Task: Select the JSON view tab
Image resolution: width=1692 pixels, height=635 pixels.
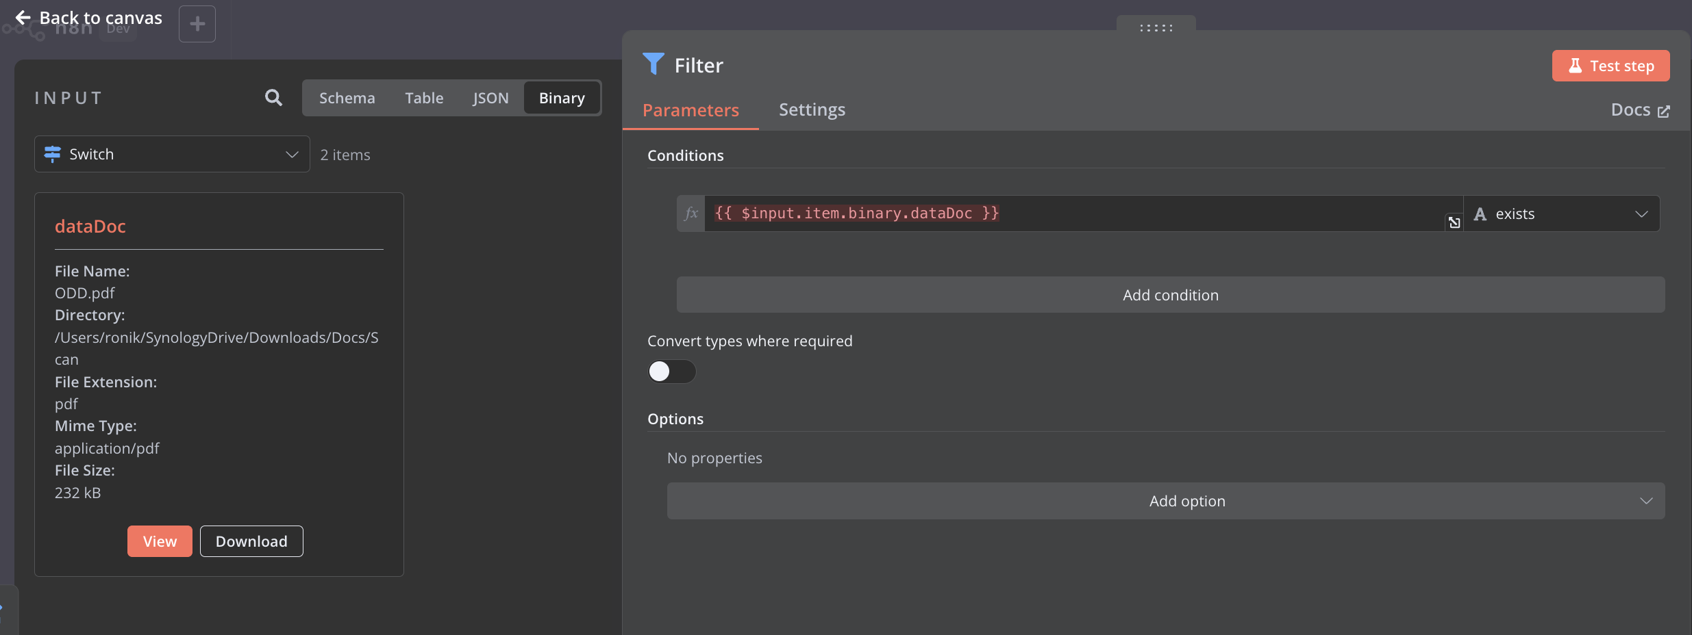Action: (490, 98)
